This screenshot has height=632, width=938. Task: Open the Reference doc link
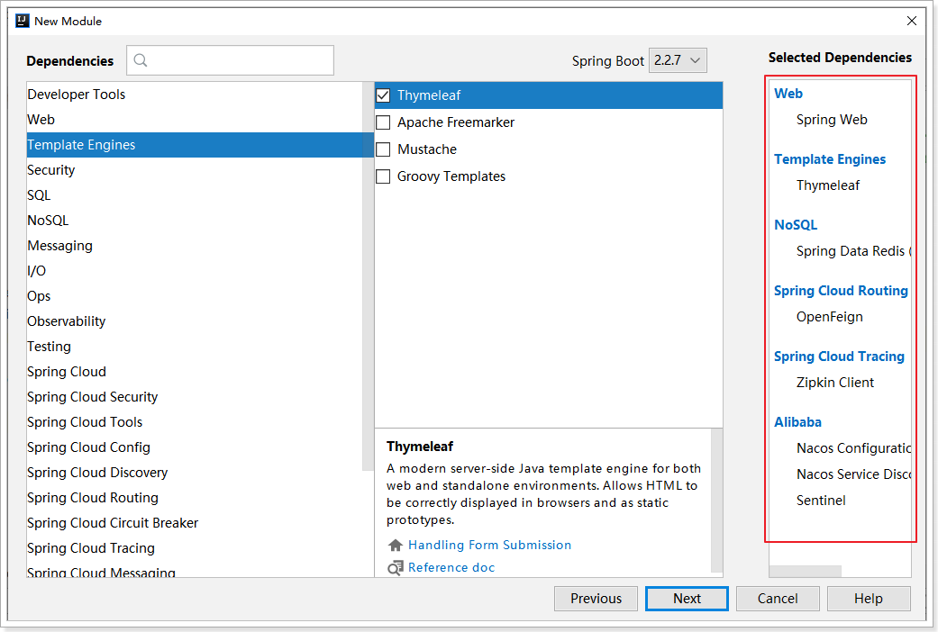[451, 568]
